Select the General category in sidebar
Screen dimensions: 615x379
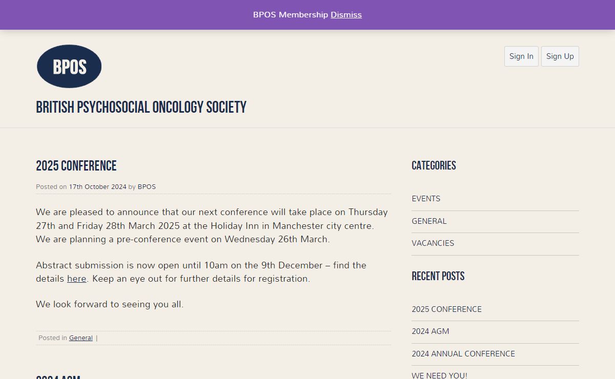pyautogui.click(x=429, y=221)
